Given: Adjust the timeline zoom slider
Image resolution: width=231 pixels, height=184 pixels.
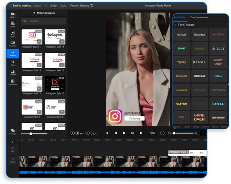Looking at the screenshot, I should point(183,133).
